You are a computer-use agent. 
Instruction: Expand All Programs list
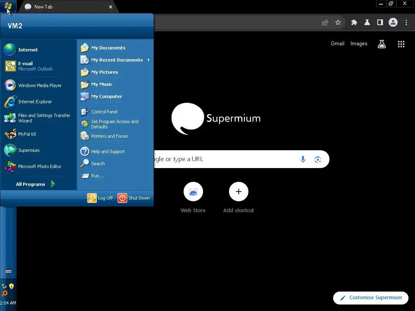coord(36,184)
